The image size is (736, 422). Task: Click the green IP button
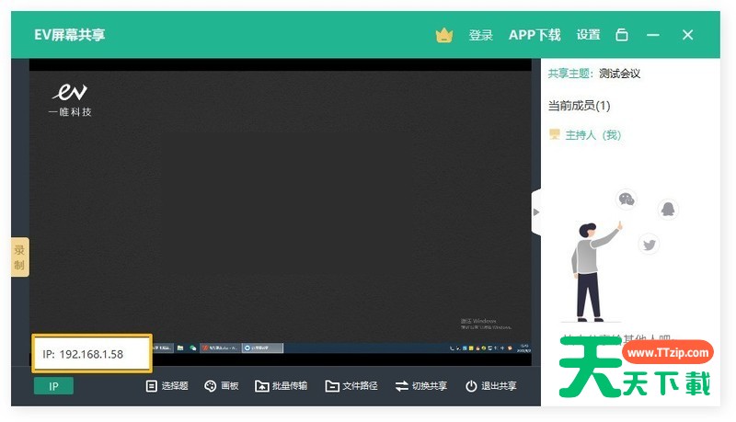pos(53,386)
